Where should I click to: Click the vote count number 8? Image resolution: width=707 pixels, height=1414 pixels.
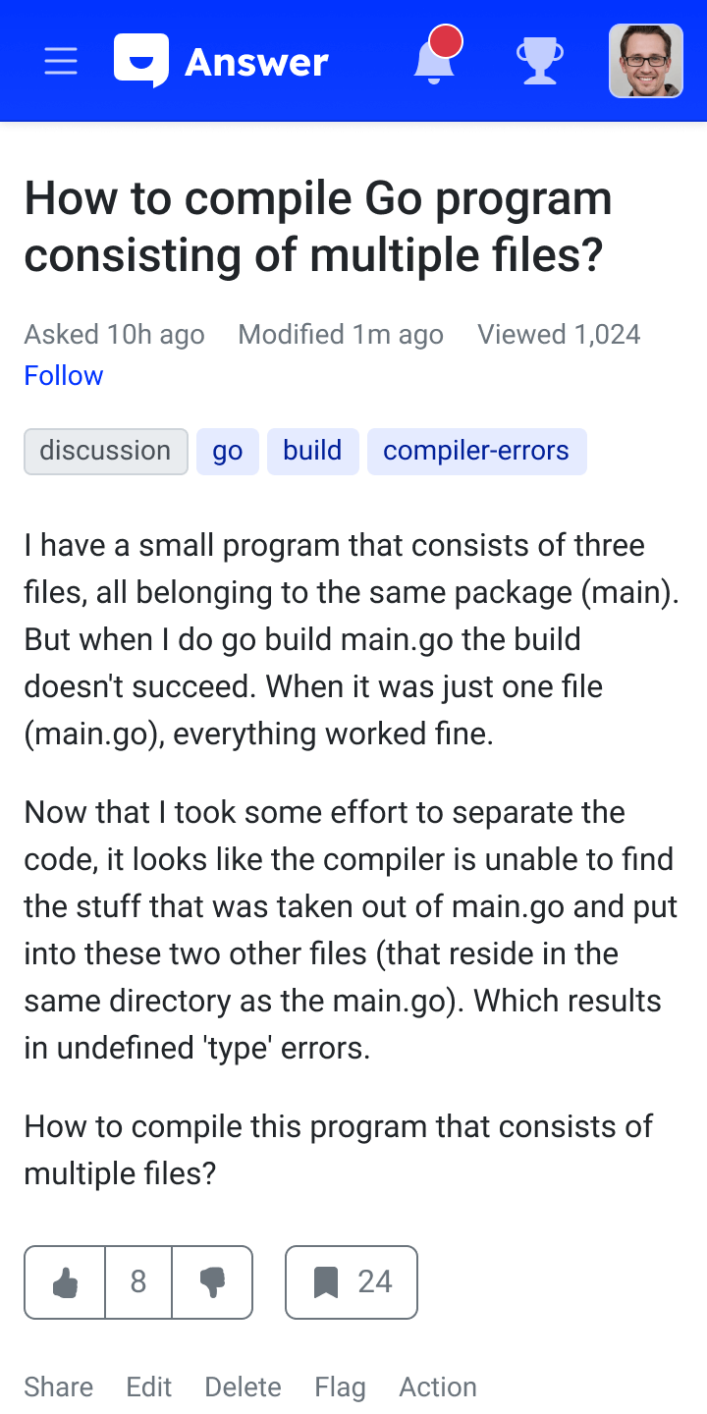[x=138, y=1282]
